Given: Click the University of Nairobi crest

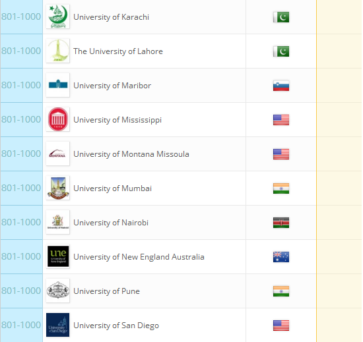Looking at the screenshot, I should click(x=58, y=222).
